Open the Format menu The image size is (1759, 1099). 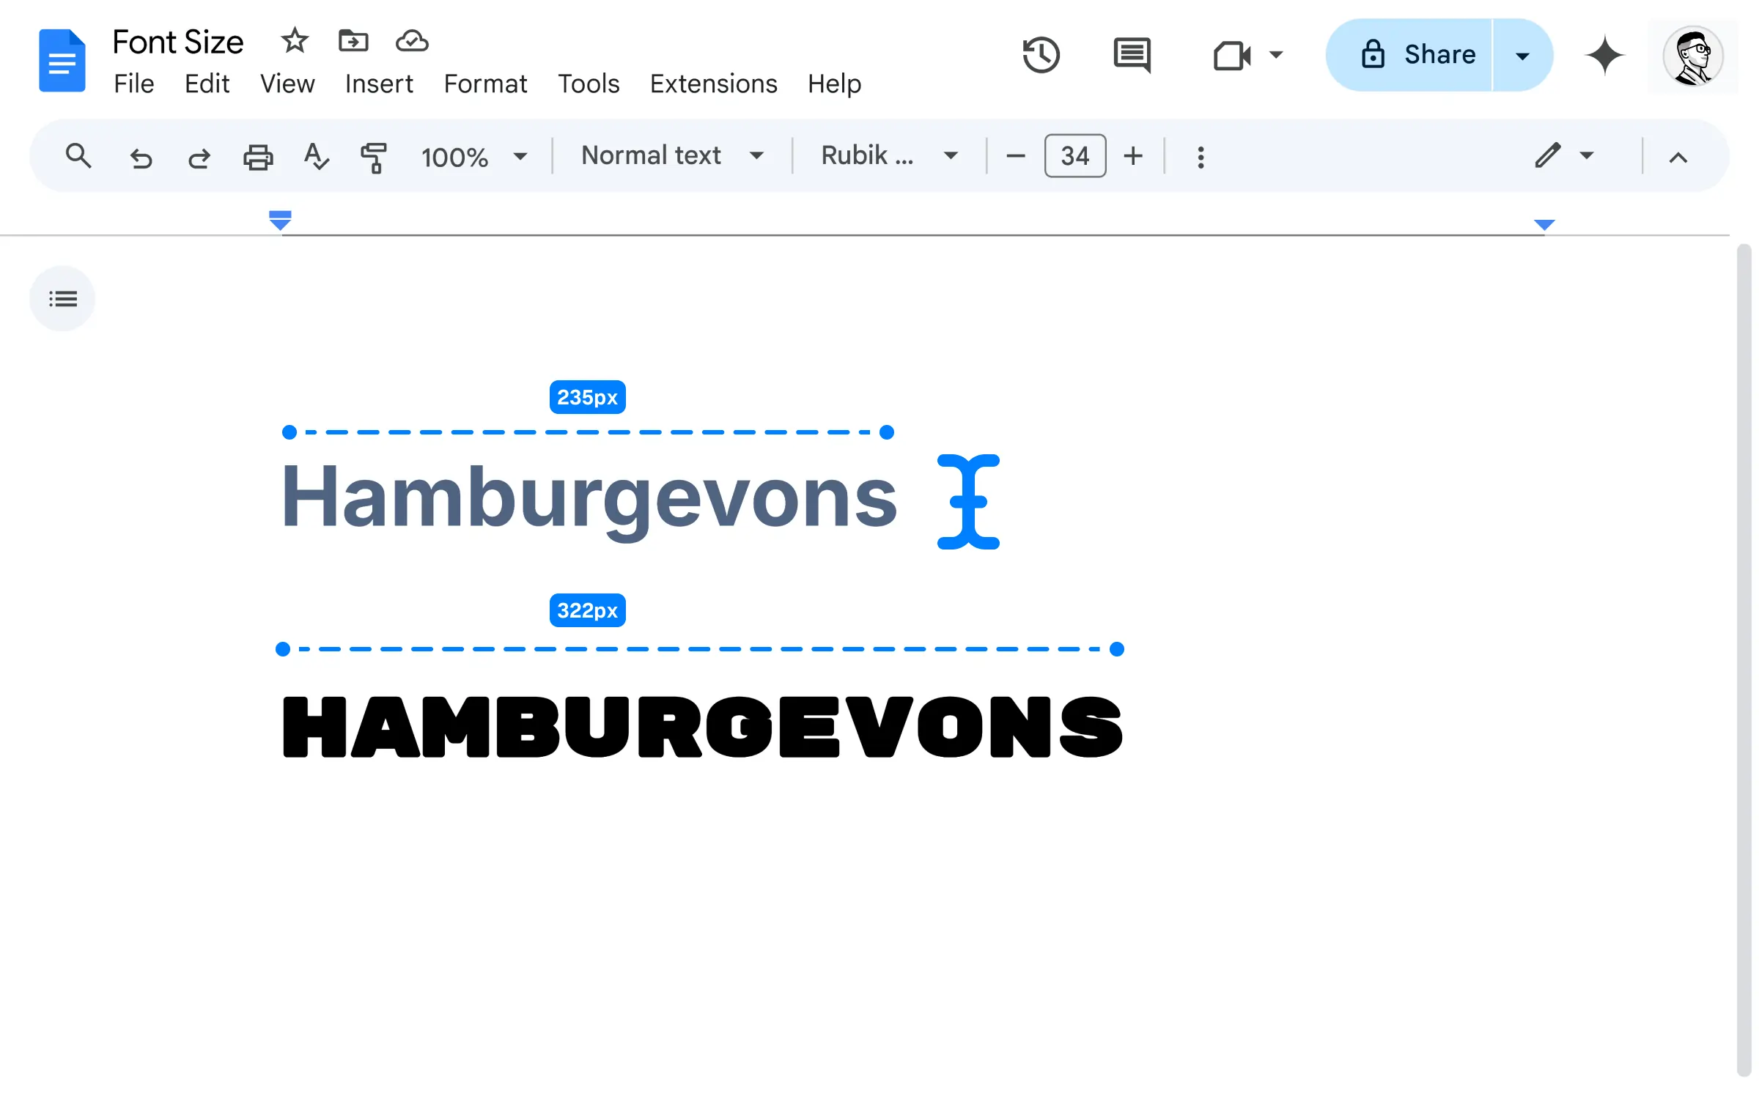486,84
